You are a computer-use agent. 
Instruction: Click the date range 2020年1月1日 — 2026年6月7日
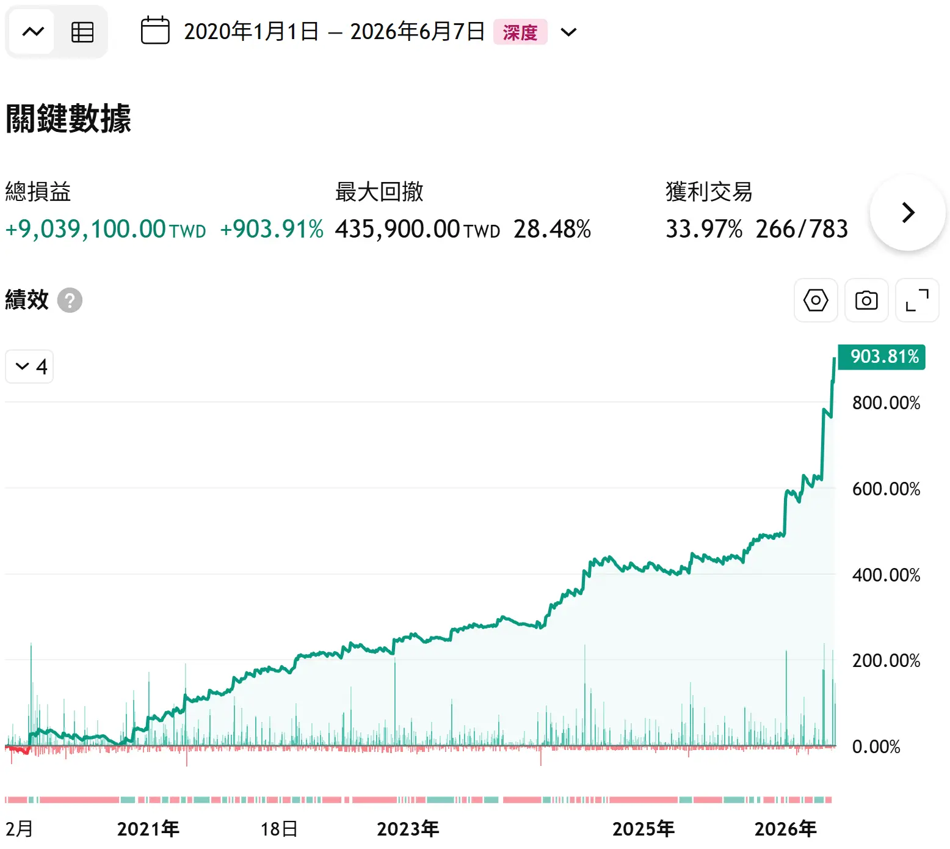coord(335,31)
